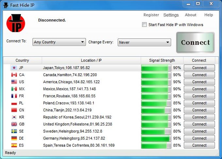The height and width of the screenshot is (159, 222).
Task: Select the Poland flag icon
Action: pos(14,103)
